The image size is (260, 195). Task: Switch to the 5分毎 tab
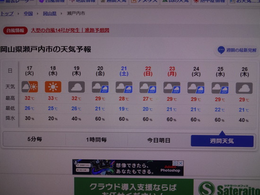pos(35,139)
